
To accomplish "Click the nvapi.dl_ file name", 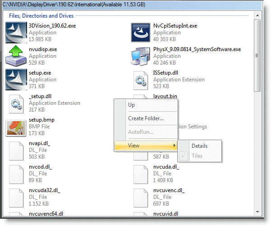I will pos(39,143).
